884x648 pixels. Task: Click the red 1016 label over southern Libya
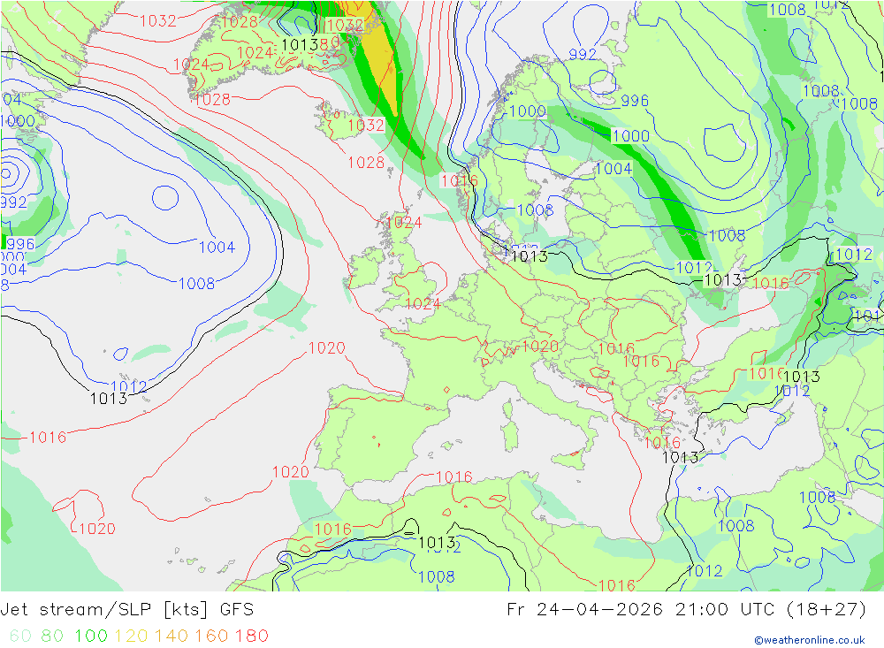pyautogui.click(x=617, y=585)
